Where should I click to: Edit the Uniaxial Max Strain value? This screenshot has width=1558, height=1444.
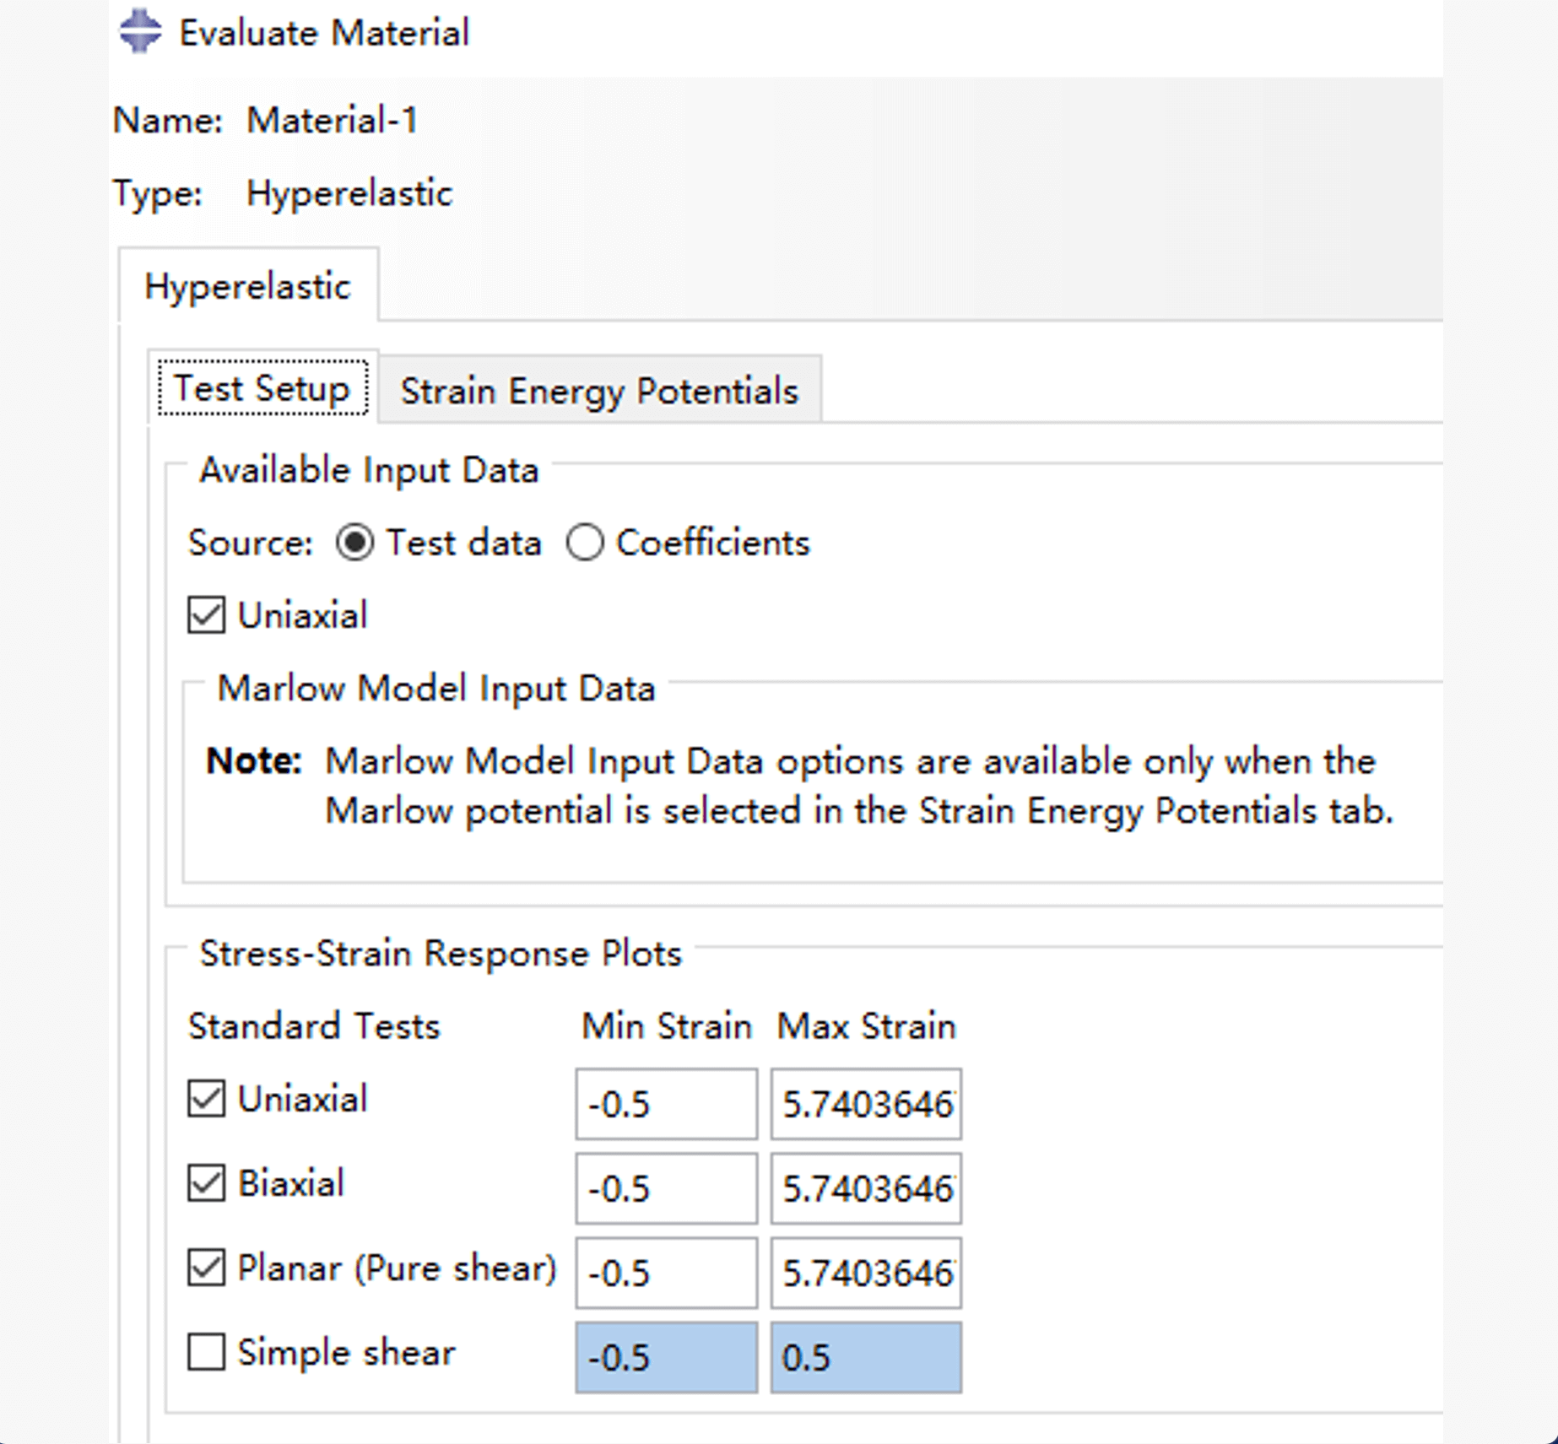click(x=865, y=1104)
